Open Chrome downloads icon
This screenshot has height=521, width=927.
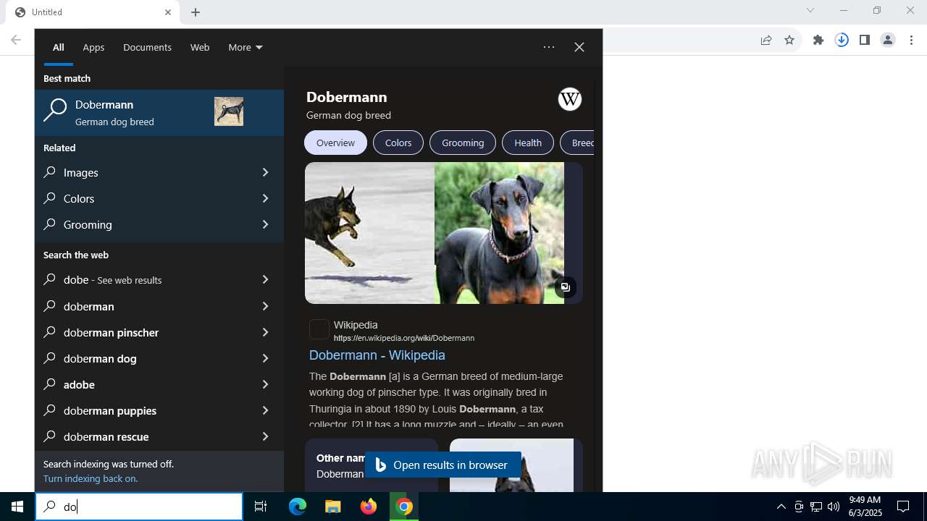pos(842,40)
